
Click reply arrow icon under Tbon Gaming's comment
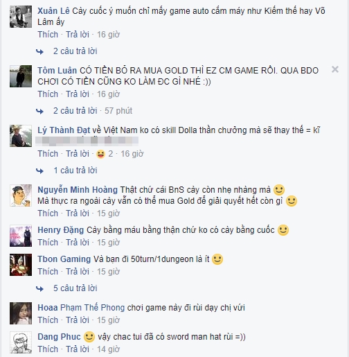tap(39, 288)
